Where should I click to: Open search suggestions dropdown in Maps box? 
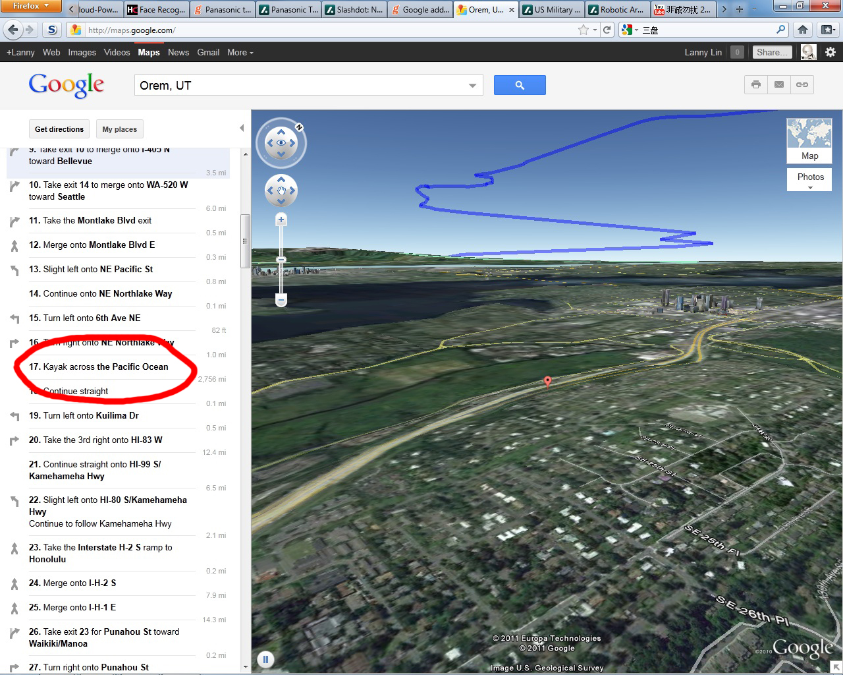(x=472, y=86)
